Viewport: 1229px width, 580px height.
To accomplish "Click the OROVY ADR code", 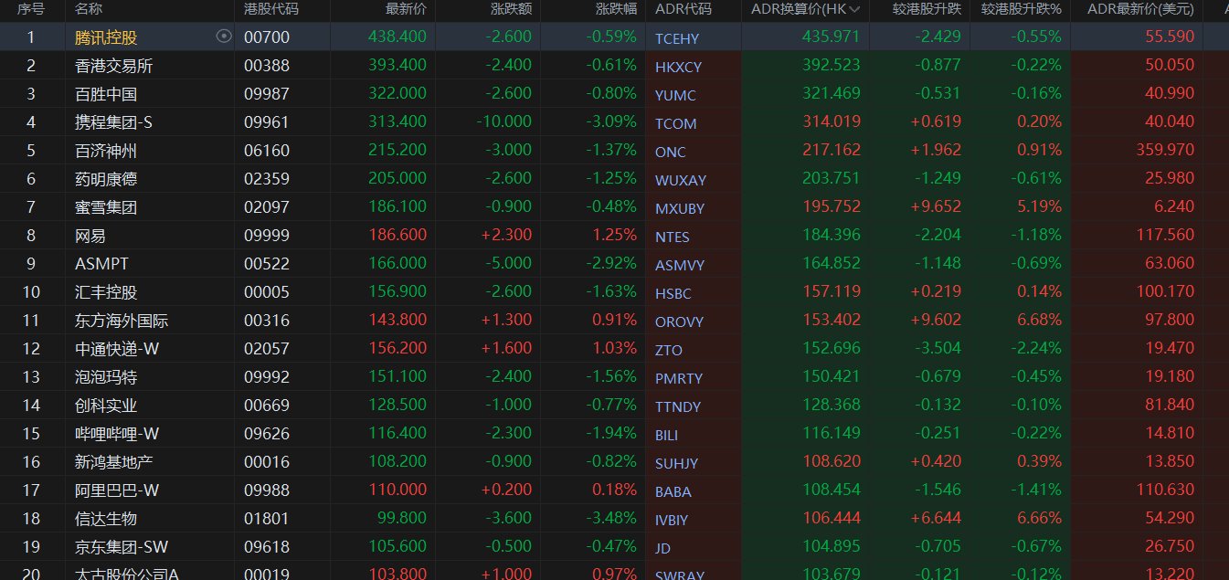I will click(x=680, y=322).
